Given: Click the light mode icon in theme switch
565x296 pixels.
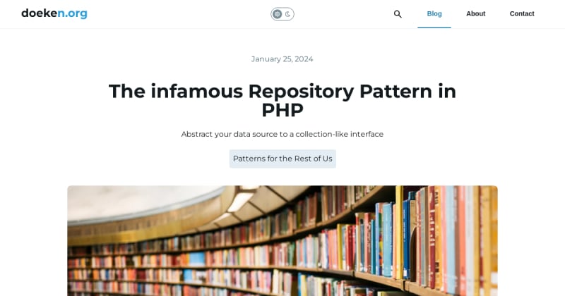Looking at the screenshot, I should (277, 14).
